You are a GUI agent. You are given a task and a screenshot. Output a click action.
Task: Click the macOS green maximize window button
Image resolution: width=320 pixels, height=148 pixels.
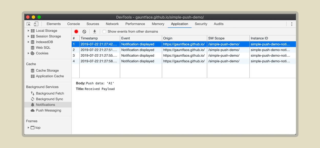click(x=39, y=17)
